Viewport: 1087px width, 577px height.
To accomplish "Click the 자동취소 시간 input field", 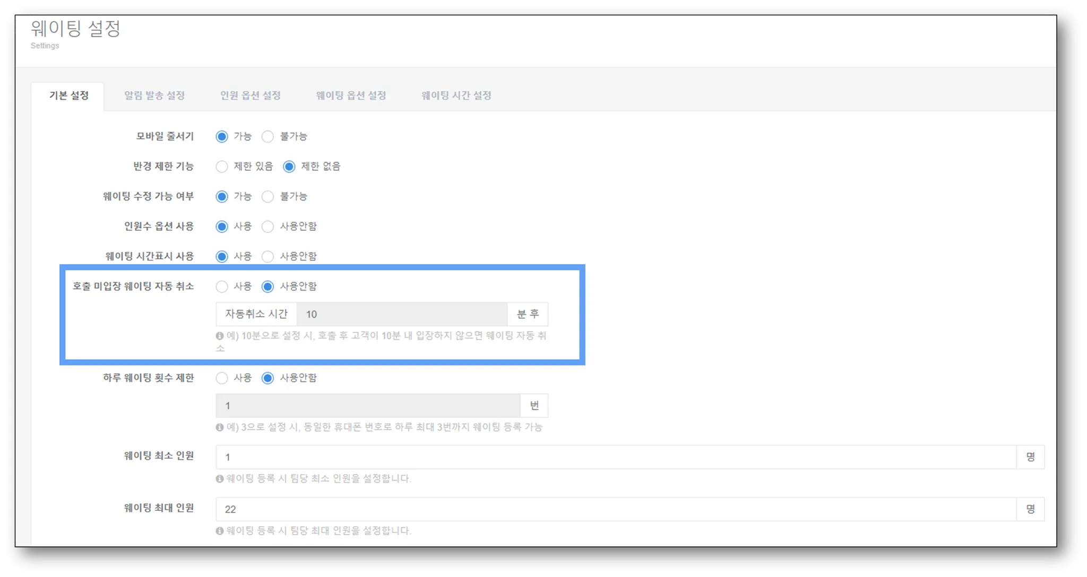I will pyautogui.click(x=401, y=314).
